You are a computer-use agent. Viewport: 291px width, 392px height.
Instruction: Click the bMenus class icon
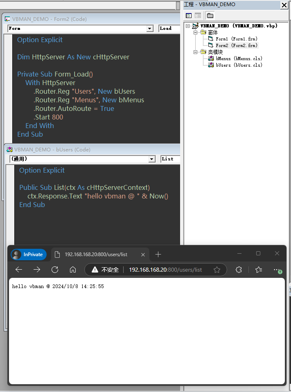211,58
